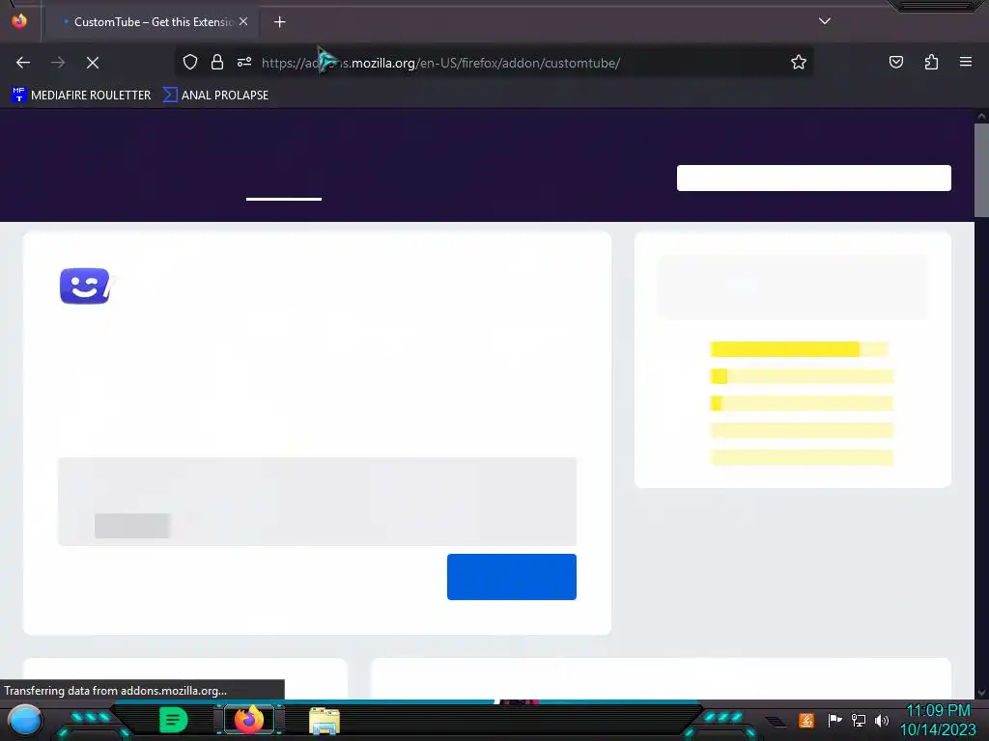Click the third rating bar (three stars)
989x741 pixels.
pos(802,403)
